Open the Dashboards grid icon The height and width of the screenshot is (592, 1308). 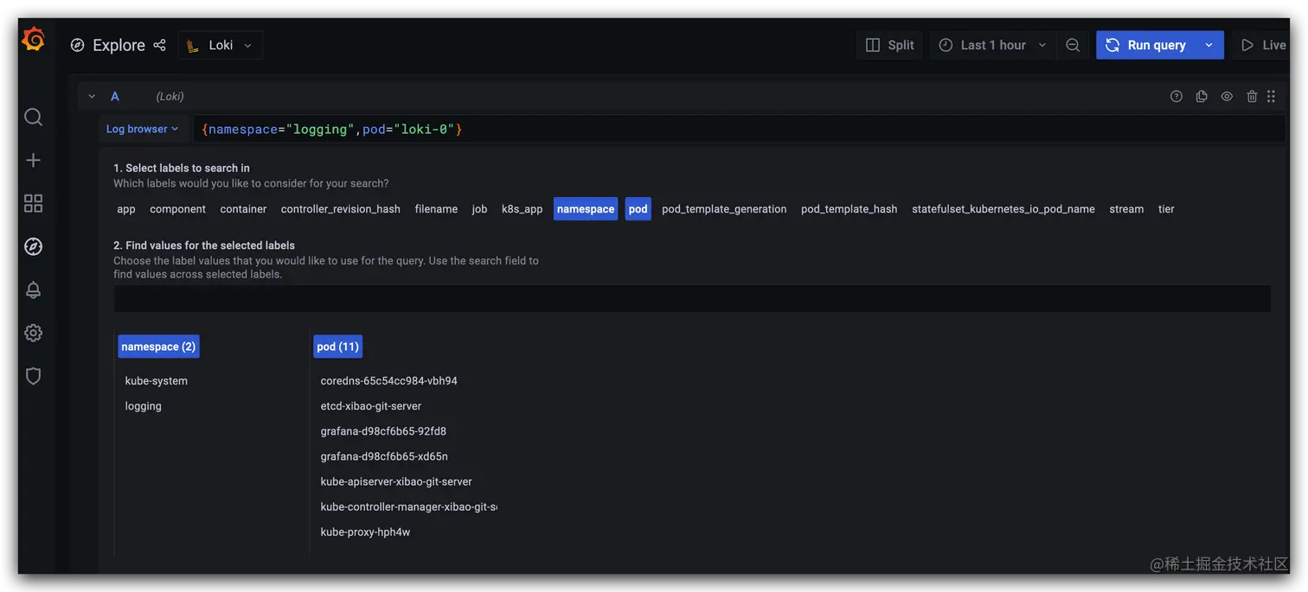pyautogui.click(x=33, y=203)
